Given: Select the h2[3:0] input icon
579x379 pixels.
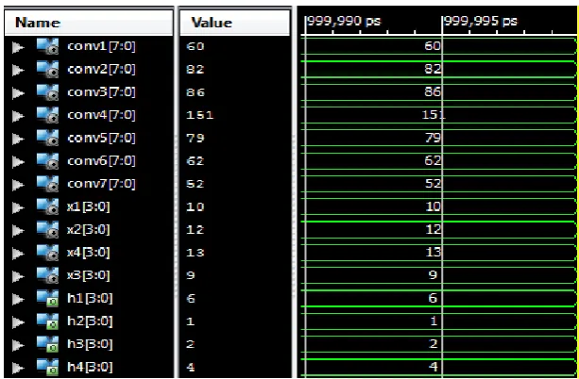Looking at the screenshot, I should click(47, 321).
